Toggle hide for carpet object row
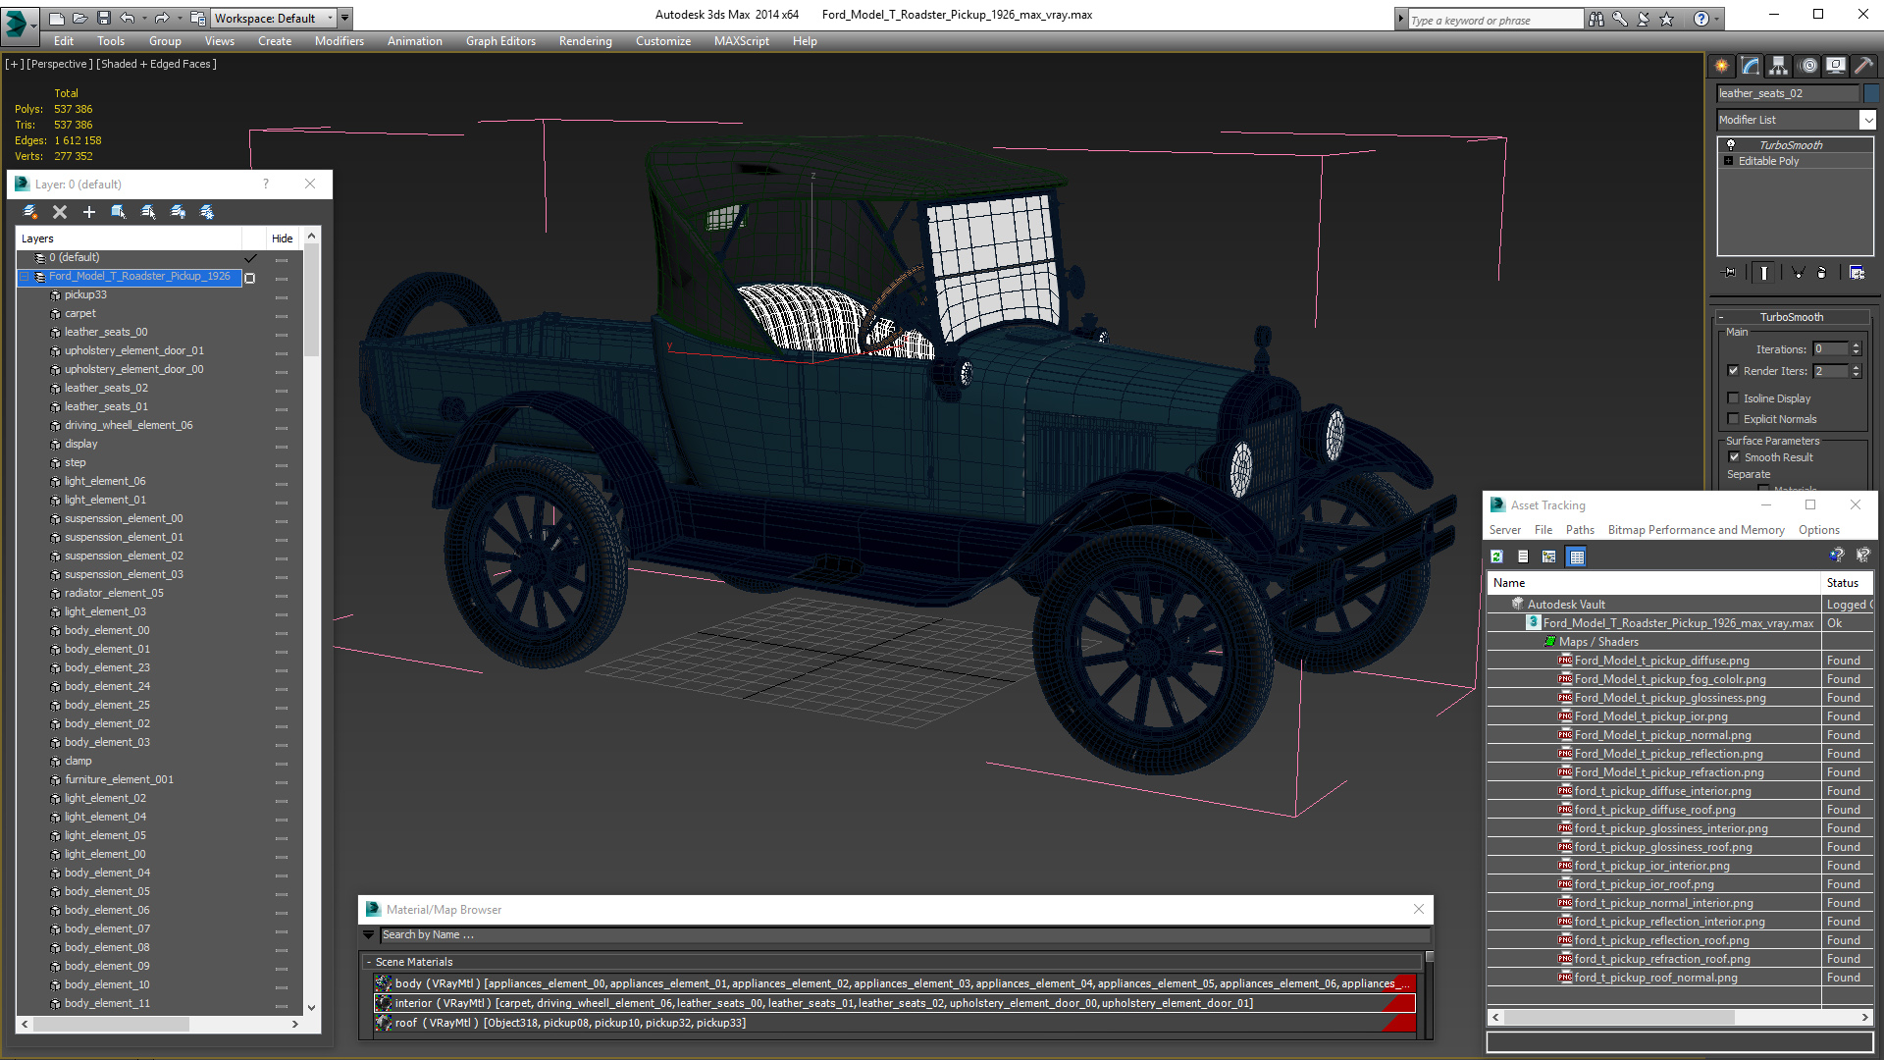 282,315
